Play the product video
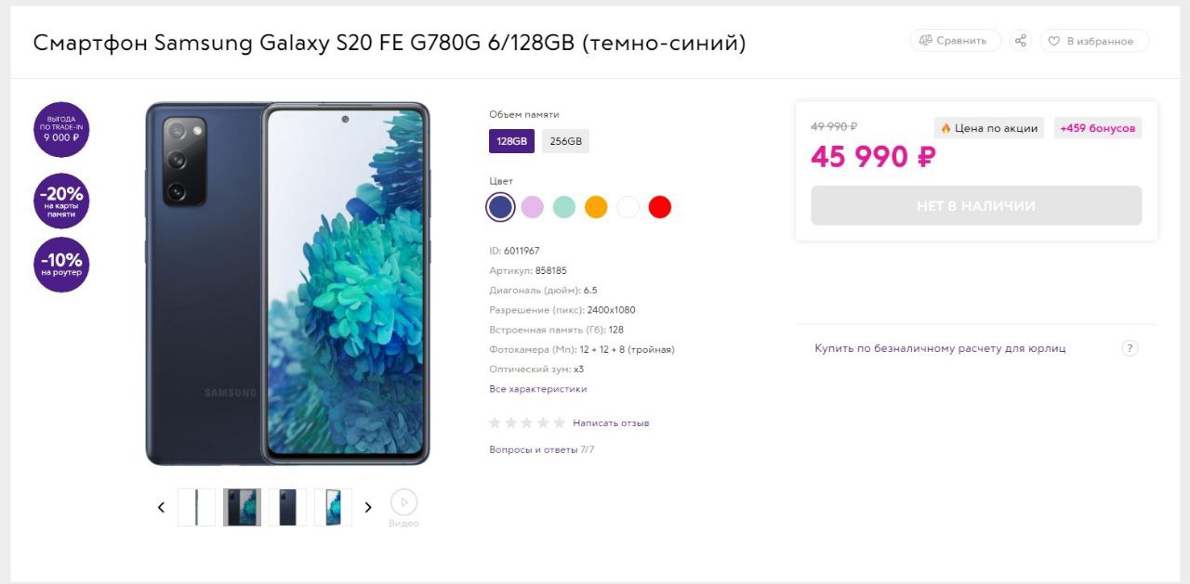Image resolution: width=1190 pixels, height=584 pixels. pos(403,502)
